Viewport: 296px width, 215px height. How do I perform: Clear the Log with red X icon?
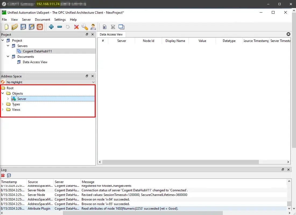(3, 175)
